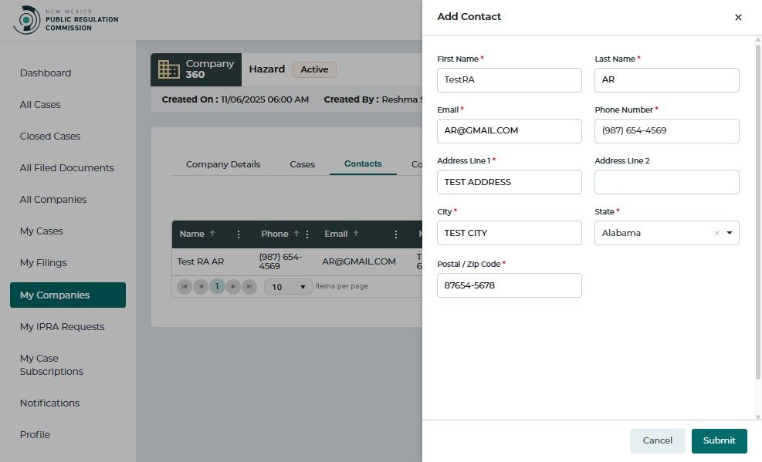Sort by Phone column arrow
Image resolution: width=762 pixels, height=462 pixels.
click(296, 234)
